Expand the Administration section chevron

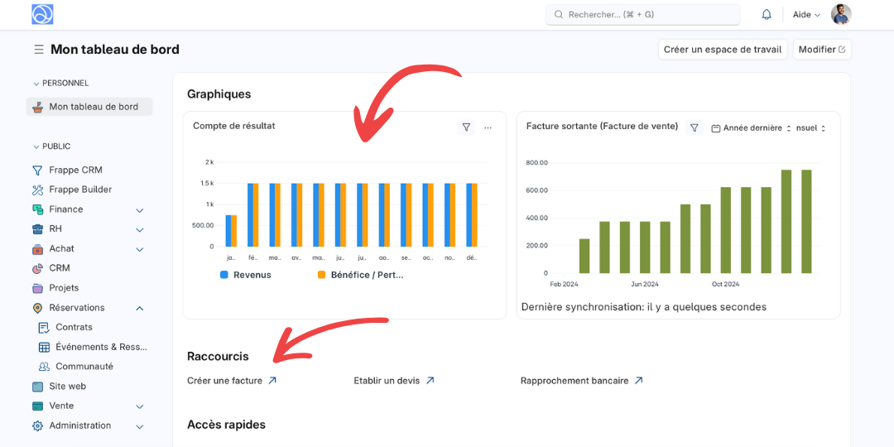click(140, 426)
